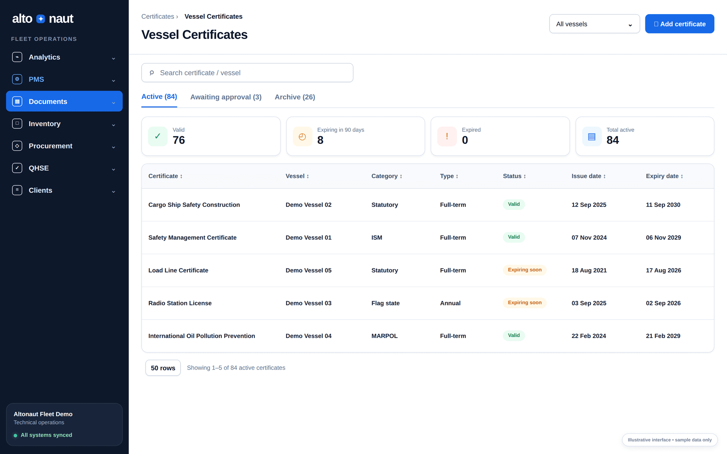Click the QHSE checkmark icon
Screen dimensions: 727x454
point(17,168)
